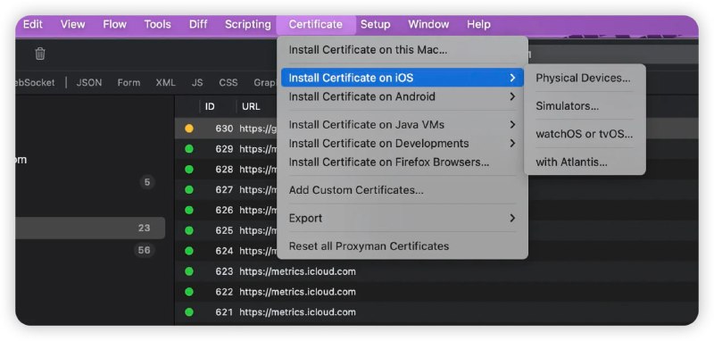The height and width of the screenshot is (341, 714).
Task: Select Physical Devices in iOS submenu
Action: [585, 78]
